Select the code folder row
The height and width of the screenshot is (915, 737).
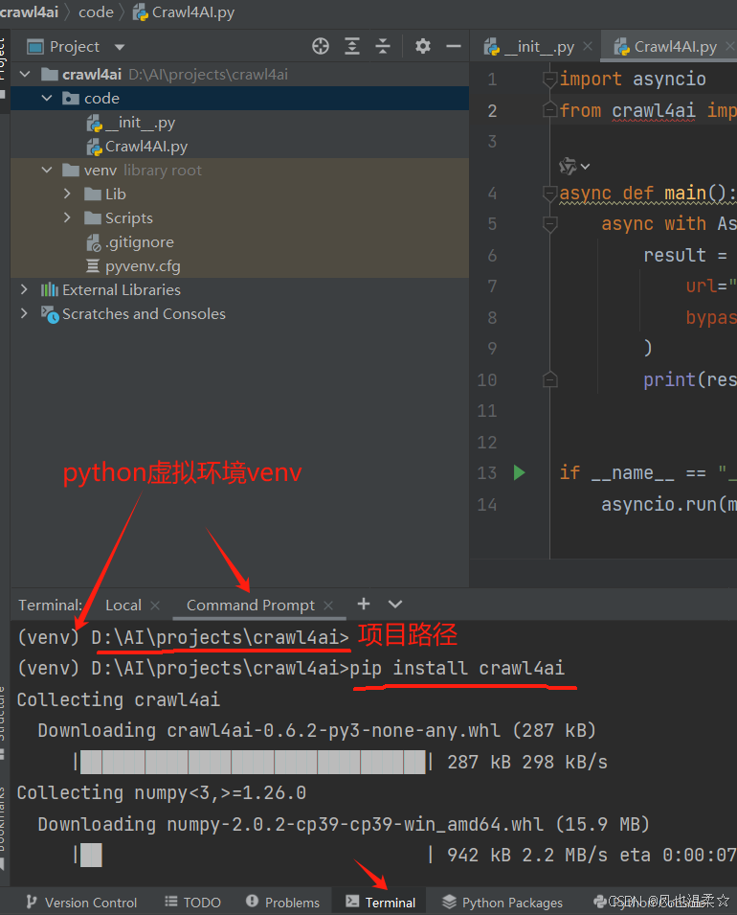pos(239,98)
